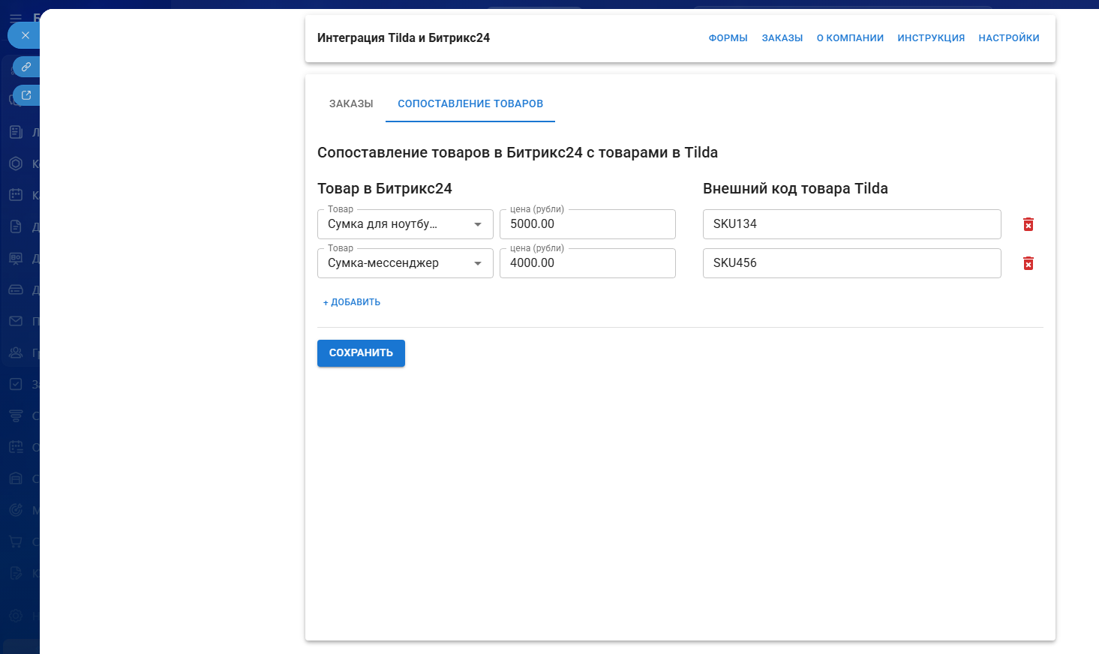Click '+ Добавить' to add a row
The width and height of the screenshot is (1099, 654).
352,302
